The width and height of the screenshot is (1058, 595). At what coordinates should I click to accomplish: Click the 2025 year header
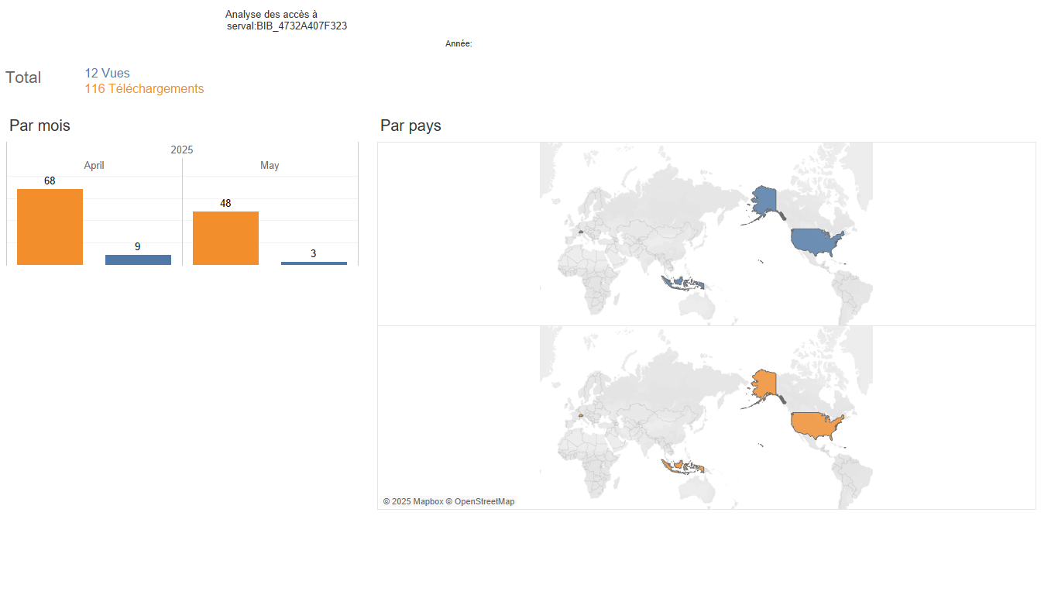[x=182, y=150]
